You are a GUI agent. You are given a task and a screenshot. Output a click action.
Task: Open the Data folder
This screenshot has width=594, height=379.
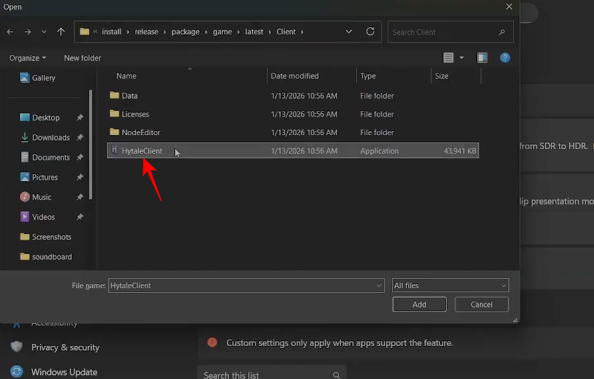129,96
